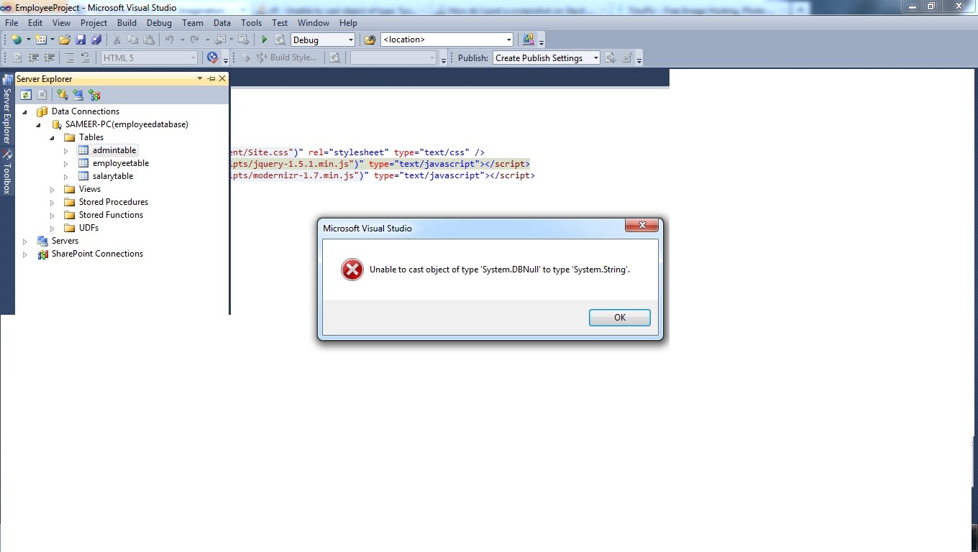Click the Find in Files icon

pos(370,40)
